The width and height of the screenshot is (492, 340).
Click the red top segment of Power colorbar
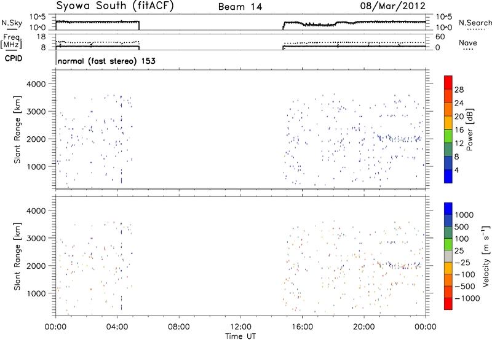coord(448,82)
